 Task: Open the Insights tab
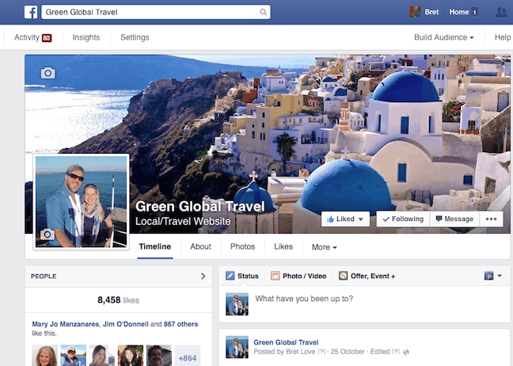(86, 37)
